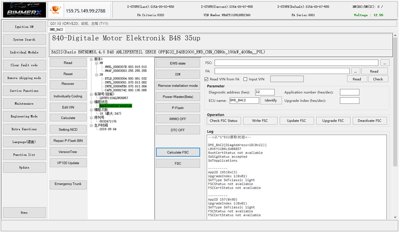399x232 pixels.
Task: Collapse the 版本1 tree node
Action: point(91,59)
